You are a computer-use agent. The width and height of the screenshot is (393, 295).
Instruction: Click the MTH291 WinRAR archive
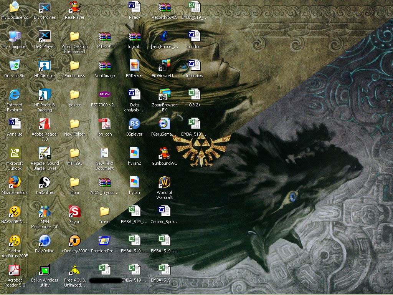pos(104,36)
